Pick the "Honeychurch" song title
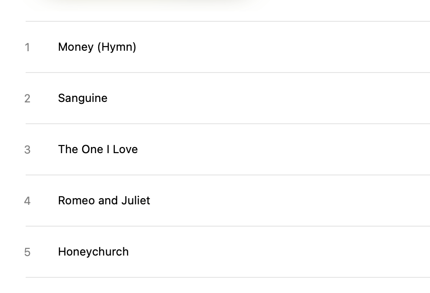 (x=93, y=252)
